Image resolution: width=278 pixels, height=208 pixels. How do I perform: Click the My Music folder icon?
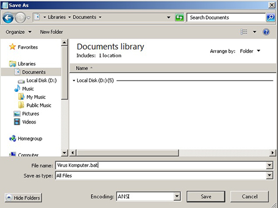point(21,97)
